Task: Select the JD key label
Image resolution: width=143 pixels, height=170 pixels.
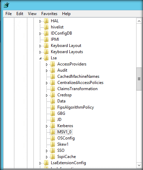Action: (x=59, y=120)
